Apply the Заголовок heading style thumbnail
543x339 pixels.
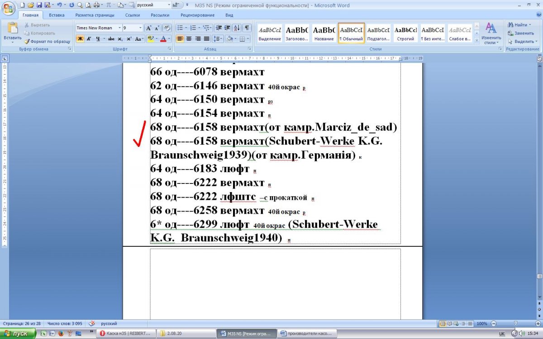(297, 33)
